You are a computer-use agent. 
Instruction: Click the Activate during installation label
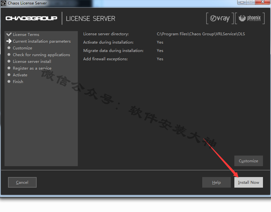pos(108,42)
